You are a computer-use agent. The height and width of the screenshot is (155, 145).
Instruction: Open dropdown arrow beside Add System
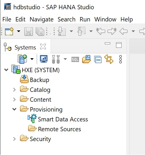pos(32,59)
